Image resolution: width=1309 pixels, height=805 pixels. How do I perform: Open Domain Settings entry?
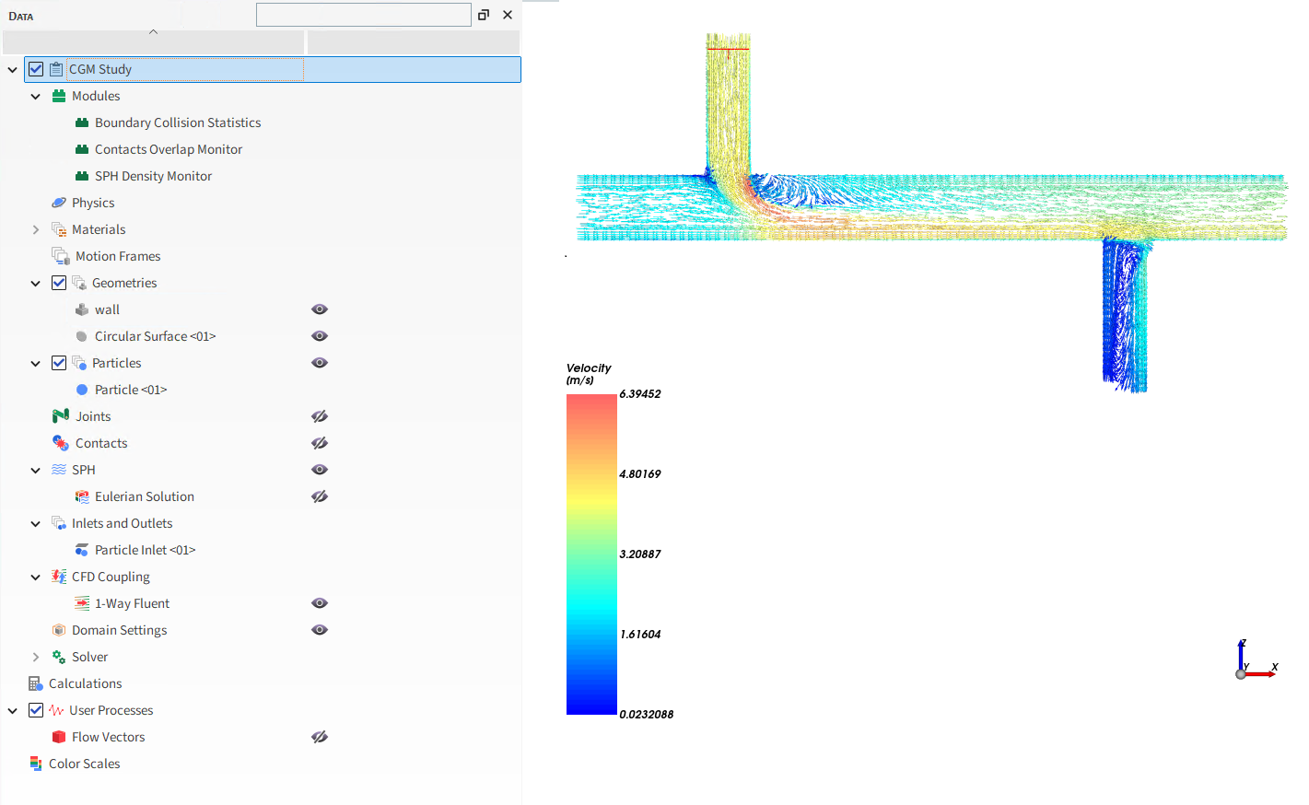pos(119,630)
